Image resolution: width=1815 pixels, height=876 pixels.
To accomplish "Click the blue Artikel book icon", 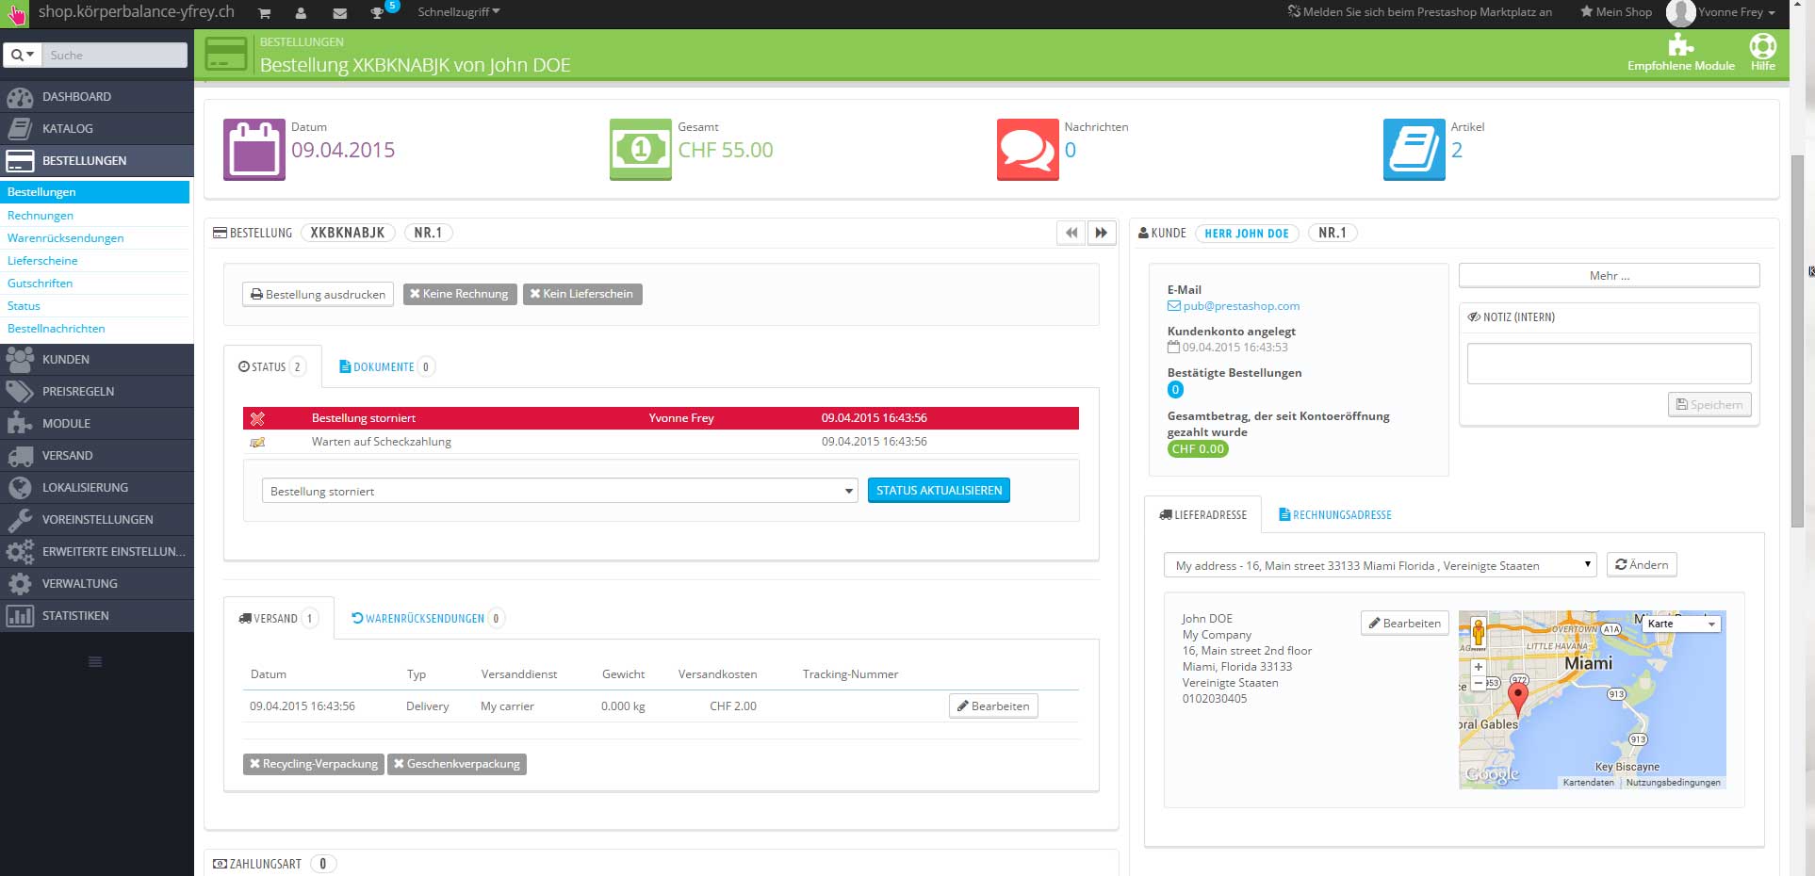I will (x=1414, y=150).
